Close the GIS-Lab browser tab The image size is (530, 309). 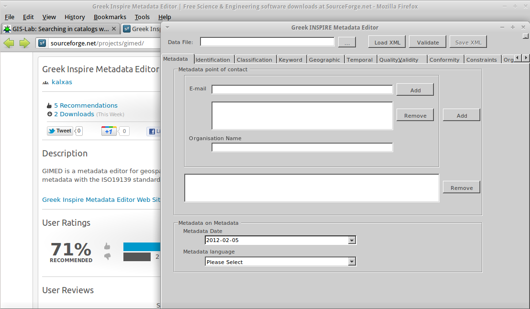pyautogui.click(x=114, y=29)
